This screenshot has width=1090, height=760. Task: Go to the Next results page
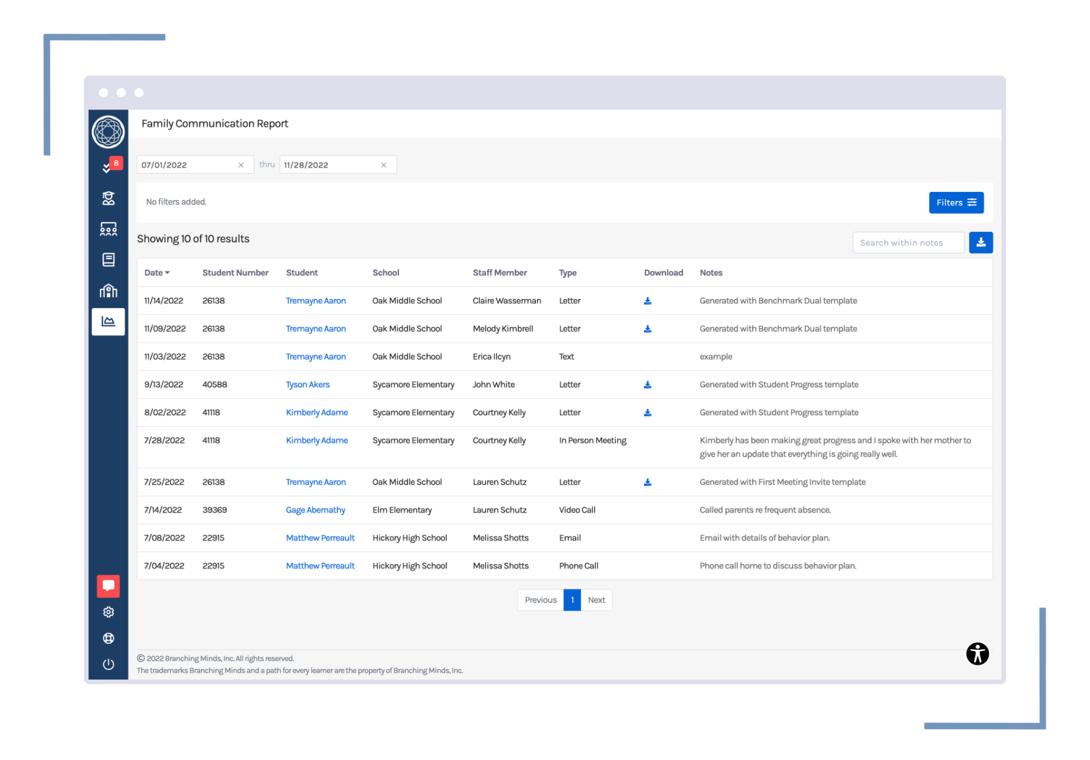tap(596, 600)
